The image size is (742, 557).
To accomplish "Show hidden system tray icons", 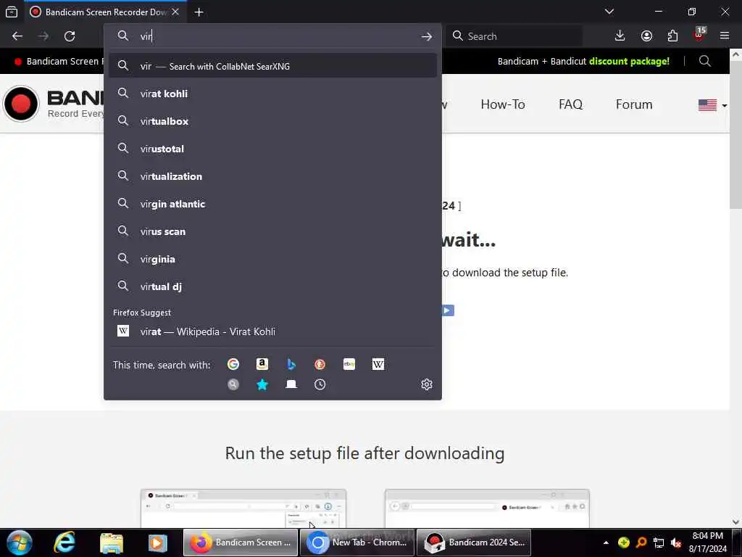I will 606,542.
